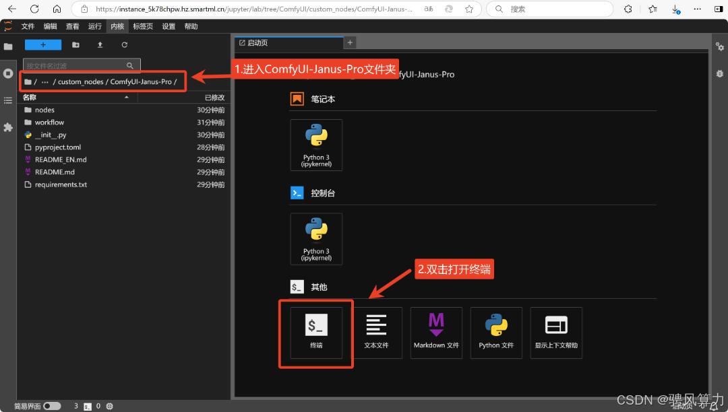The height and width of the screenshot is (412, 728).
Task: Create a new Markdown file
Action: click(x=436, y=333)
